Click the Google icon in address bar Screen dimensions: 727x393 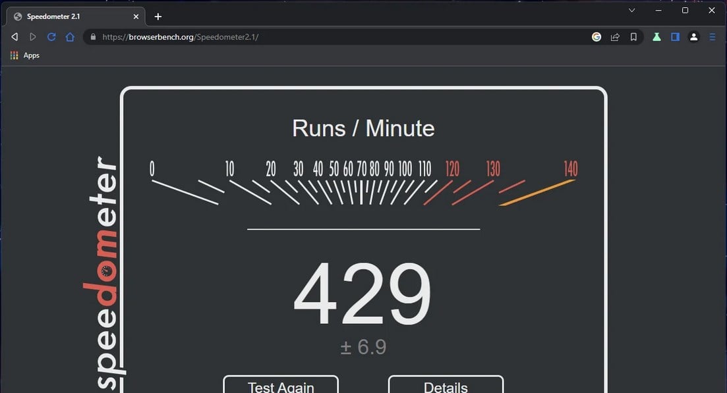(x=596, y=37)
